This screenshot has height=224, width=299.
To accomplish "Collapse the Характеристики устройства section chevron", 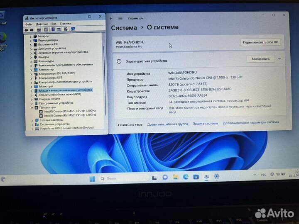I will pyautogui.click(x=279, y=59).
